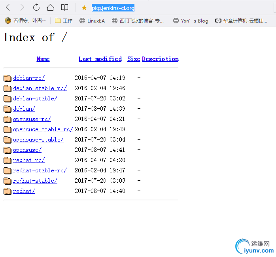276x257 pixels.
Task: Click the pkg.jenkins-ci.org address field
Action: (113, 8)
